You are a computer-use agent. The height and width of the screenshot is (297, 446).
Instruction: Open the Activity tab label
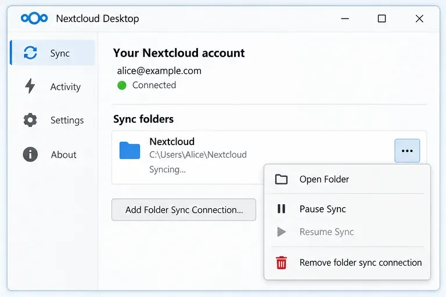coord(66,86)
